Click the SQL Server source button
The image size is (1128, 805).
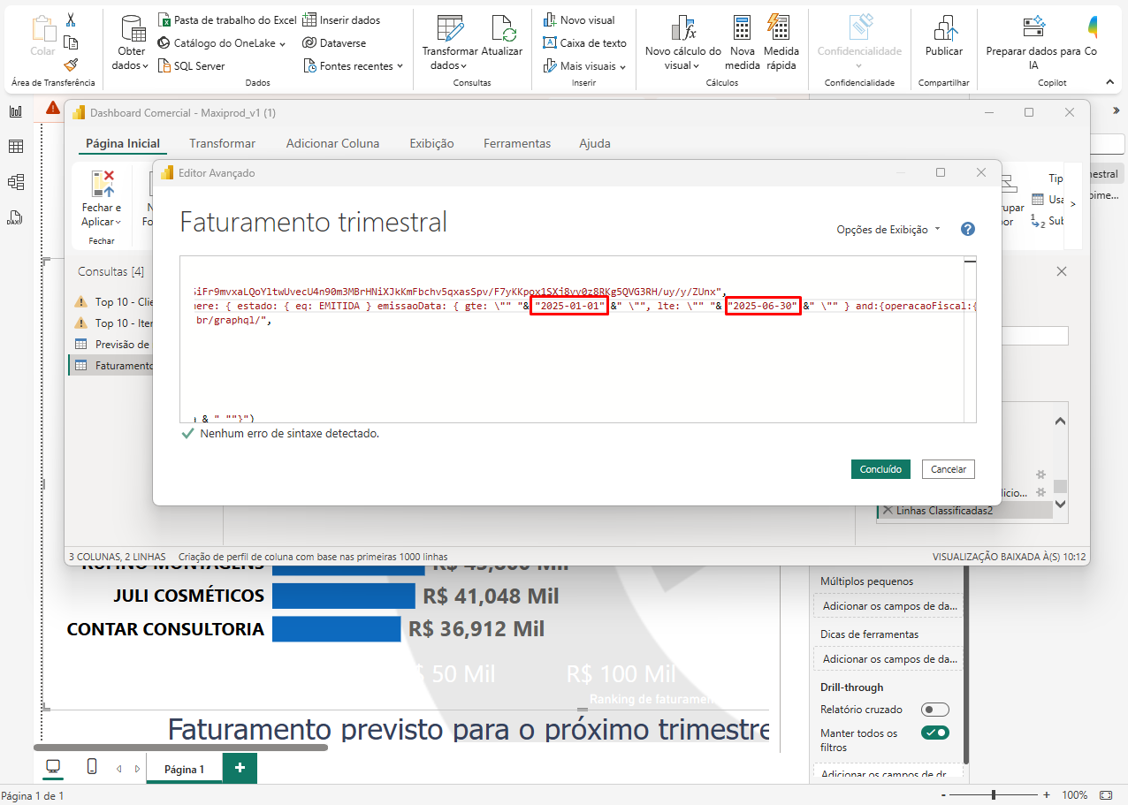point(192,65)
